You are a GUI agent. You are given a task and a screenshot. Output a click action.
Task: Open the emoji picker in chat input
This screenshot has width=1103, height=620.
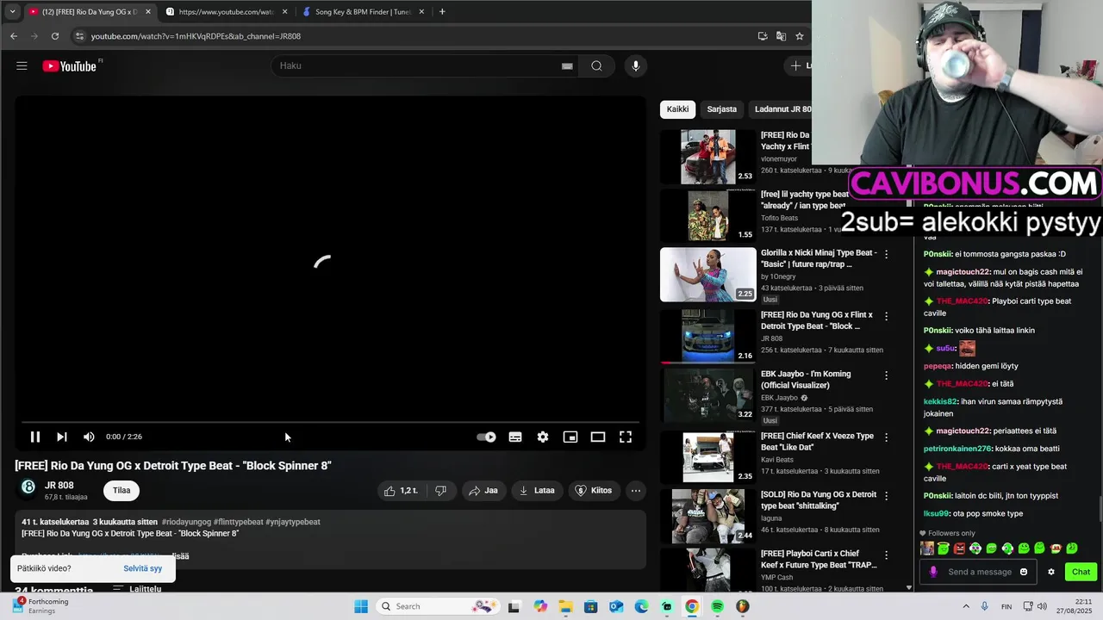[x=1024, y=572]
